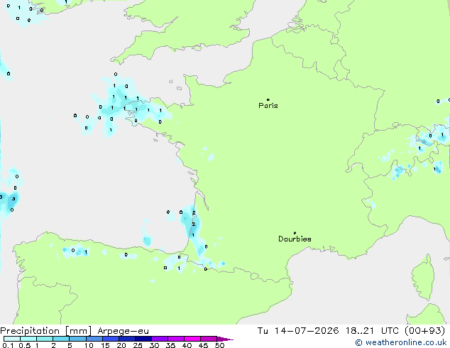The width and height of the screenshot is (450, 348).
Task: Click the Corsica island on the map
Action: pyautogui.click(x=423, y=277)
